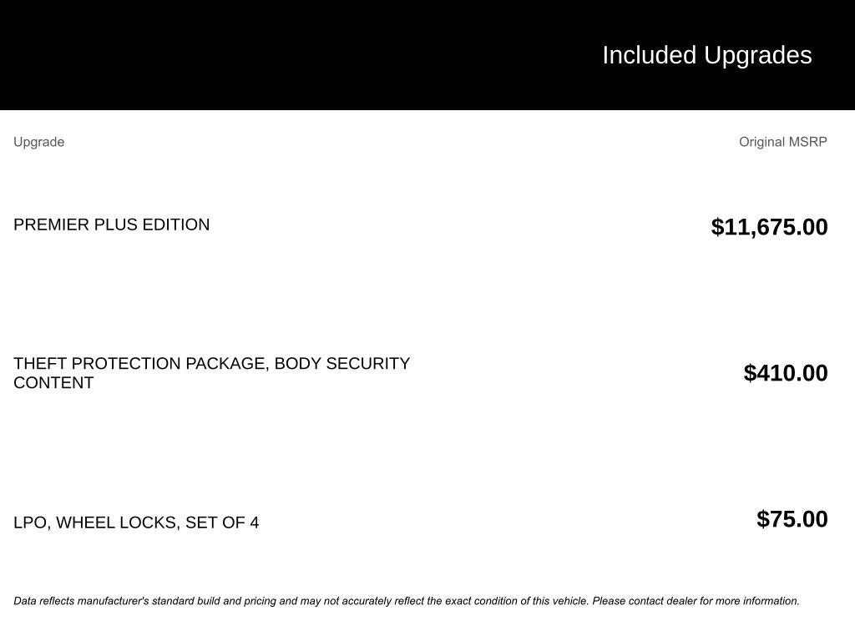Click "BODY SECURITY" in the theft package name

[341, 364]
